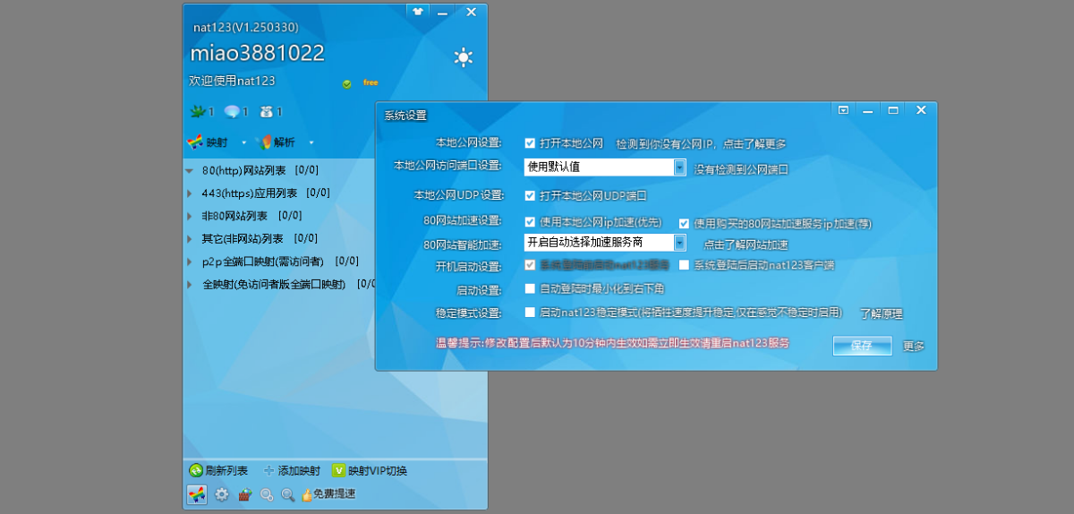Image resolution: width=1074 pixels, height=514 pixels.
Task: Uncheck 打开本地公网 checkbox
Action: click(x=530, y=143)
